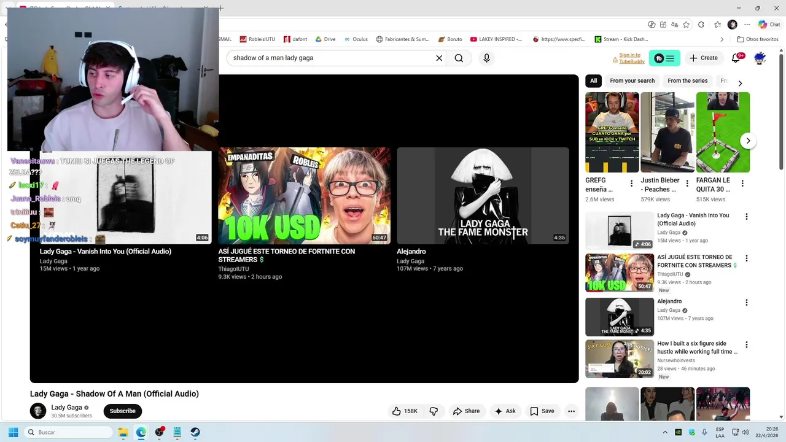The image size is (786, 442).
Task: Open the YouTube account avatar menu
Action: pos(760,58)
